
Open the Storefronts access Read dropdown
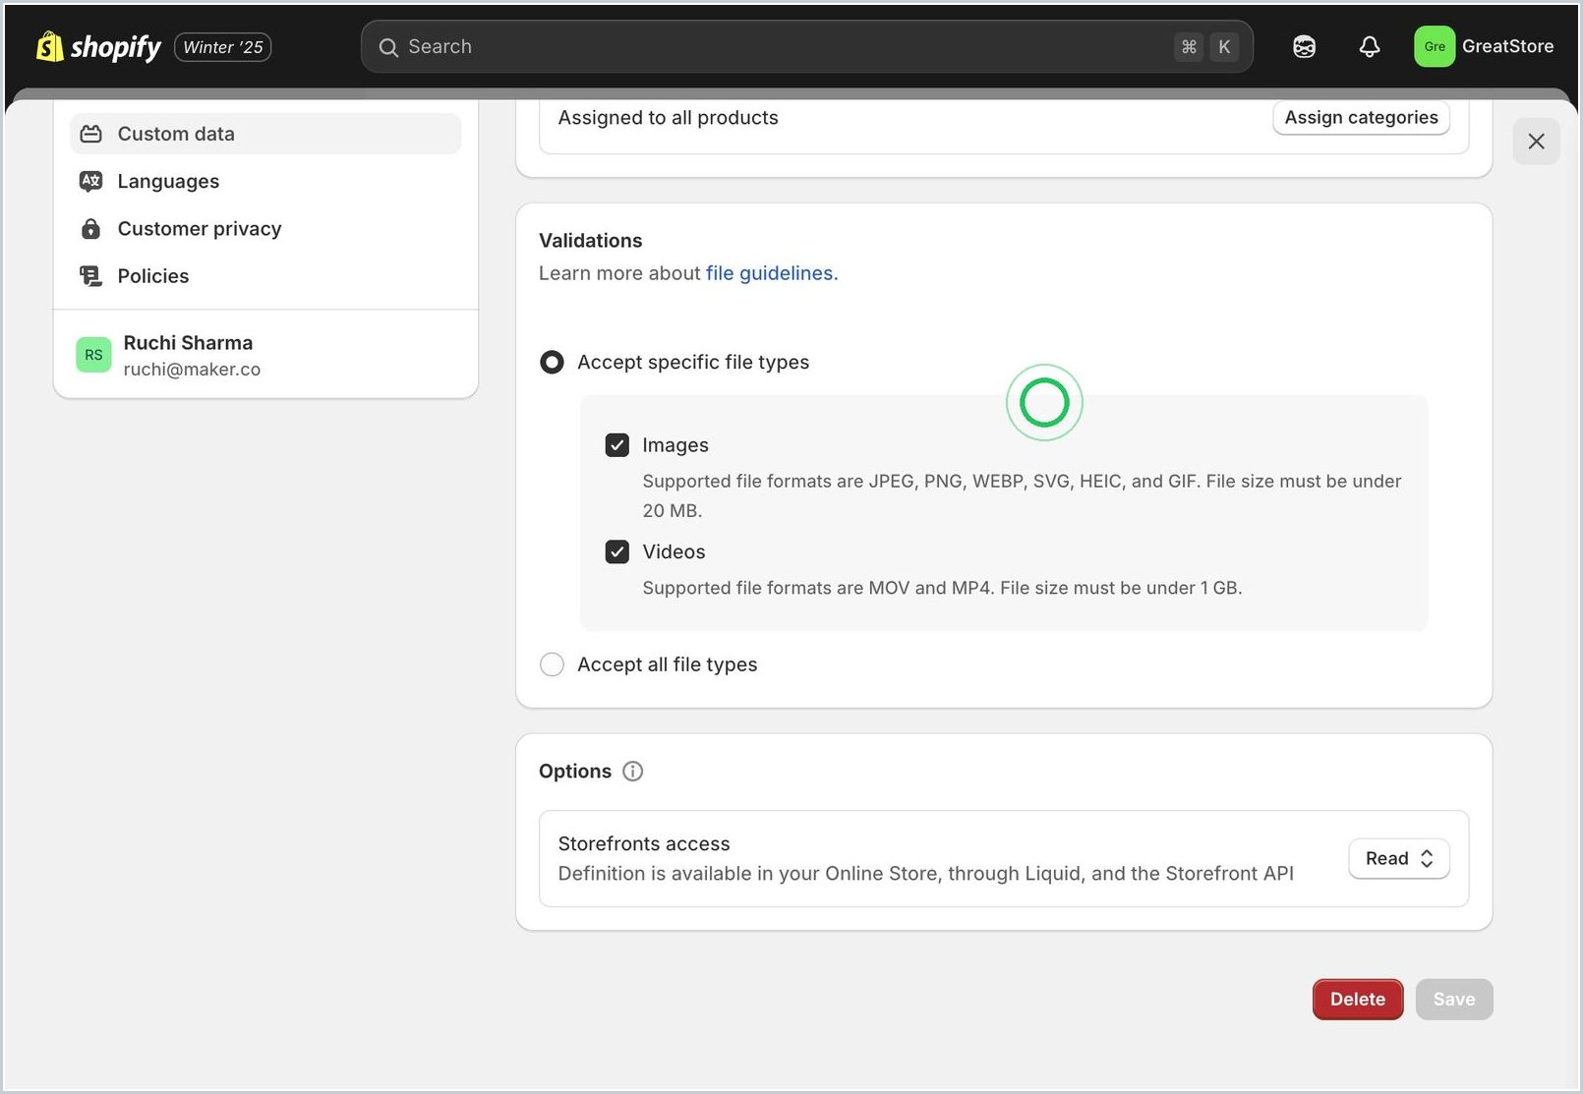(1398, 858)
